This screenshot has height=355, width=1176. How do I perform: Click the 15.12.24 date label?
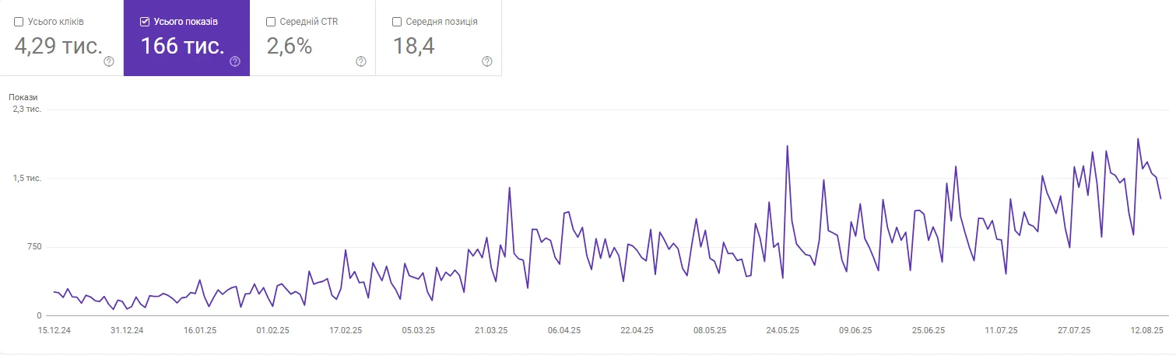(x=54, y=330)
